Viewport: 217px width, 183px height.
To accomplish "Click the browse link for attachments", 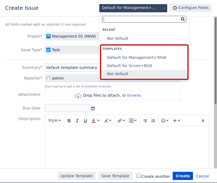I will pyautogui.click(x=134, y=95).
